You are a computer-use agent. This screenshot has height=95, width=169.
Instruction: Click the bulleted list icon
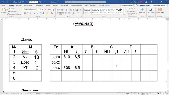point(58,10)
